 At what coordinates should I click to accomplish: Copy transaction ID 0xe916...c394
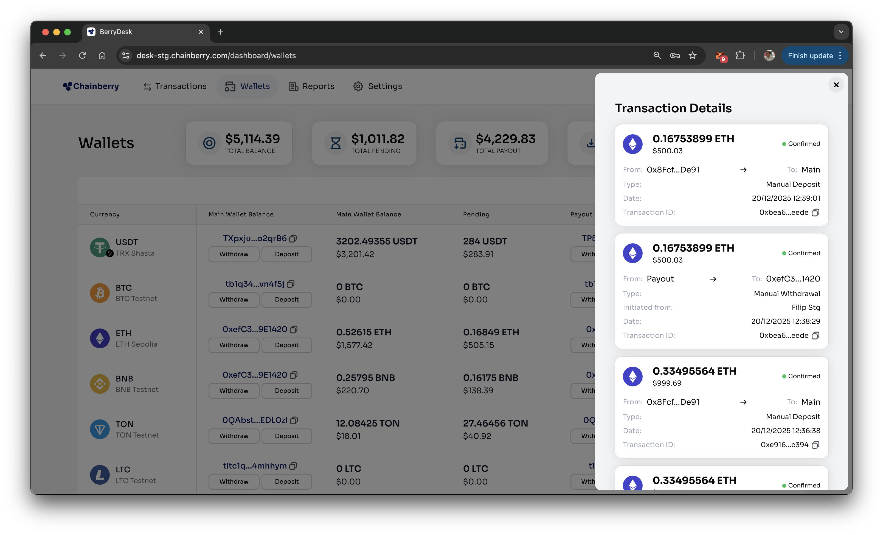pos(815,445)
